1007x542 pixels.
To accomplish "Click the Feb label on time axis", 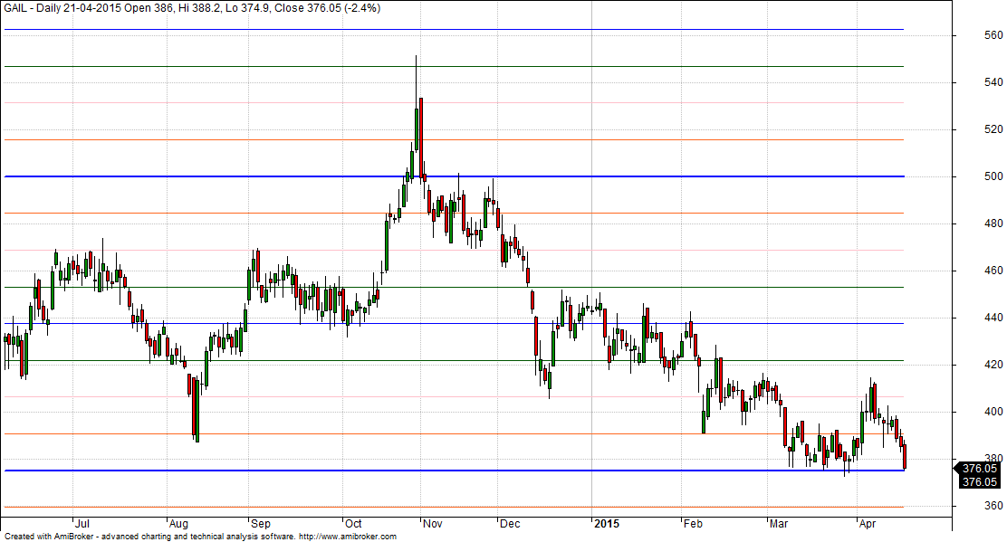I will click(x=694, y=523).
